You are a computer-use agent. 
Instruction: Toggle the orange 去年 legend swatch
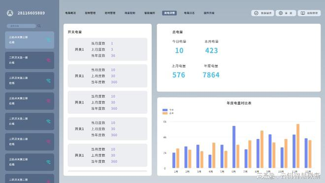pos(165,113)
